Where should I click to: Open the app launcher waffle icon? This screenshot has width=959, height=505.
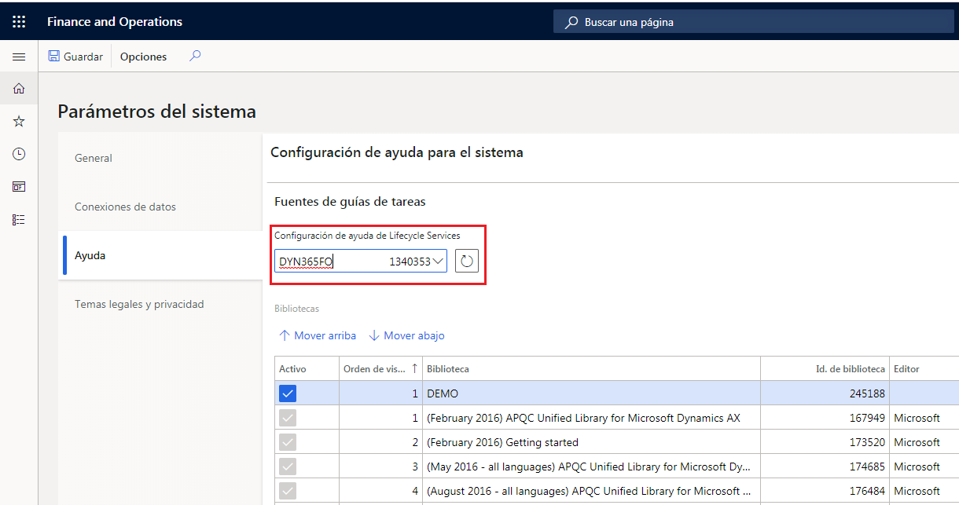pos(19,22)
